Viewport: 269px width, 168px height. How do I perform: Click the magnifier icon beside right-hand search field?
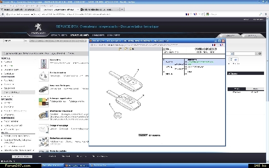click(257, 54)
